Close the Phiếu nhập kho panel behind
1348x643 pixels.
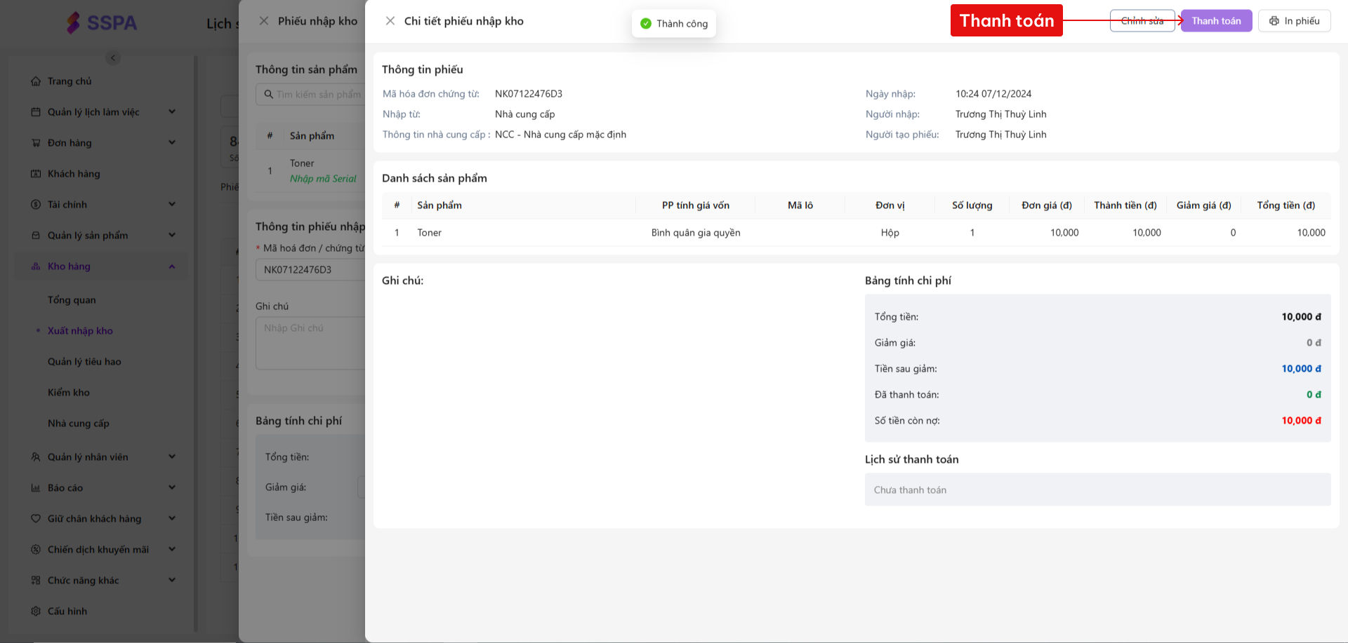264,21
